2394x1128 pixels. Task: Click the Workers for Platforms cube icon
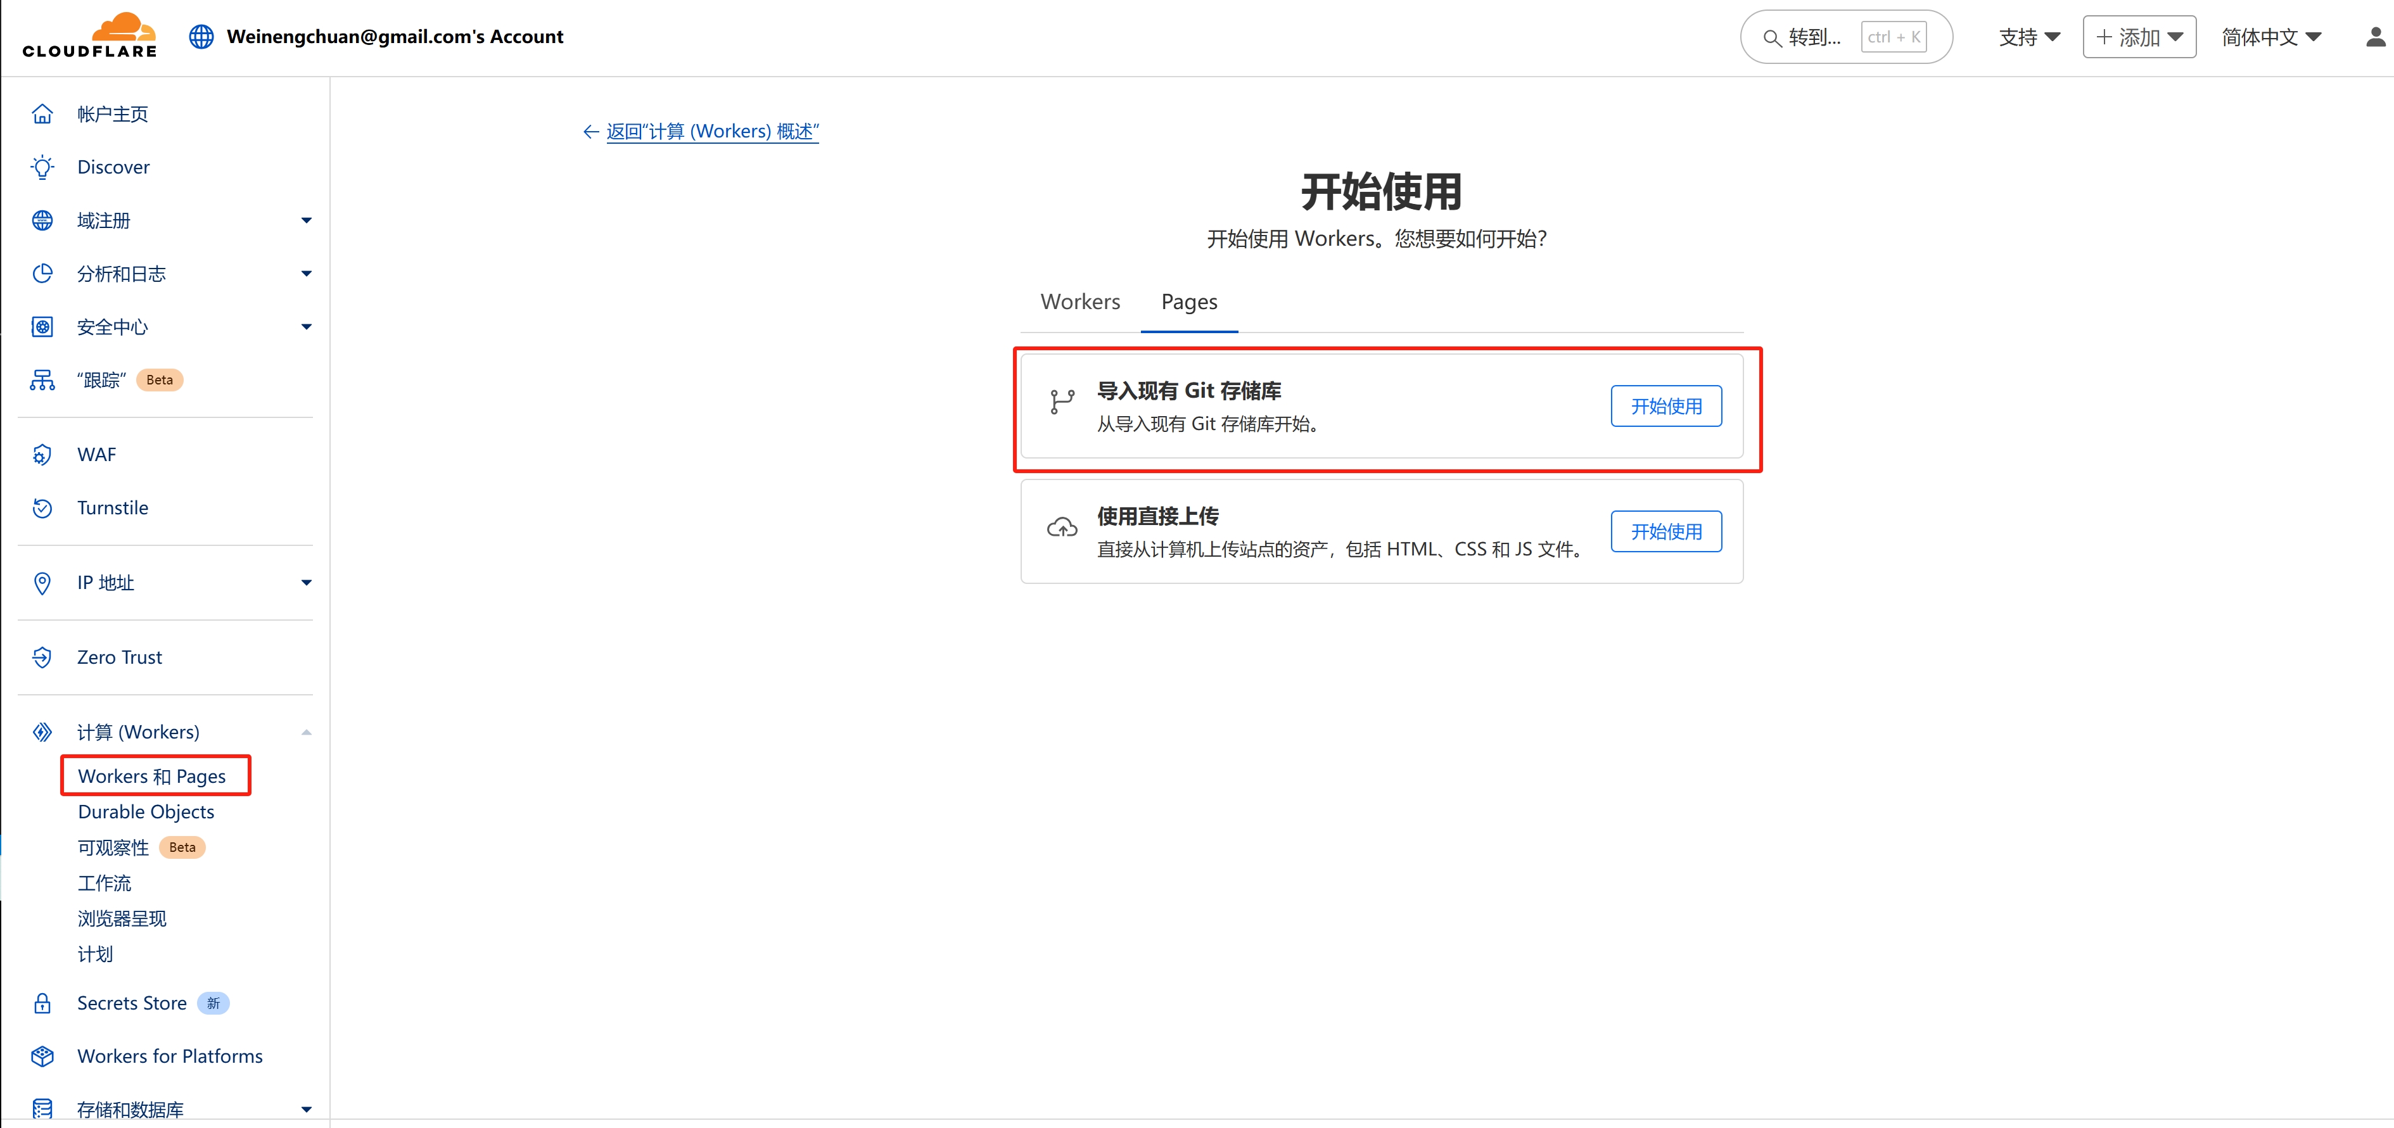pos(42,1056)
